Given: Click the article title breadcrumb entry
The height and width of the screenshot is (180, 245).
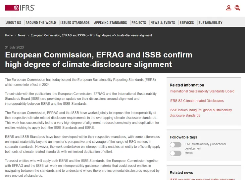Looking at the screenshot, I should click(91, 35).
